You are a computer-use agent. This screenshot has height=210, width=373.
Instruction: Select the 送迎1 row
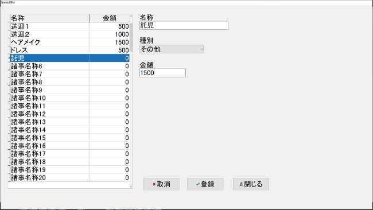pyautogui.click(x=69, y=26)
